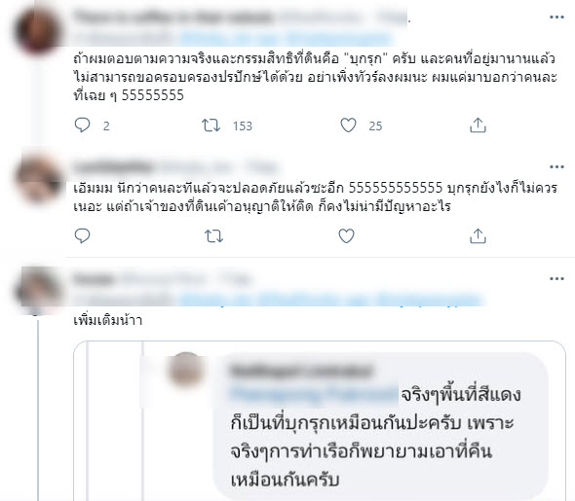Like the tweet with 25 likes
This screenshot has width=575, height=501.
pyautogui.click(x=348, y=125)
